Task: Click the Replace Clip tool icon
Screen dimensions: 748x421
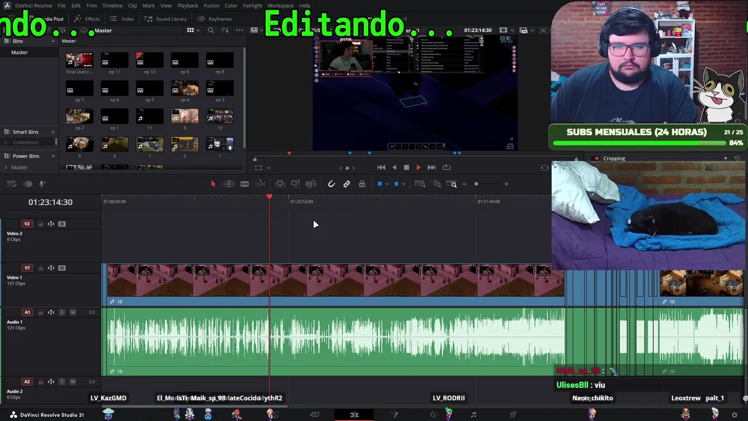Action: click(x=311, y=184)
